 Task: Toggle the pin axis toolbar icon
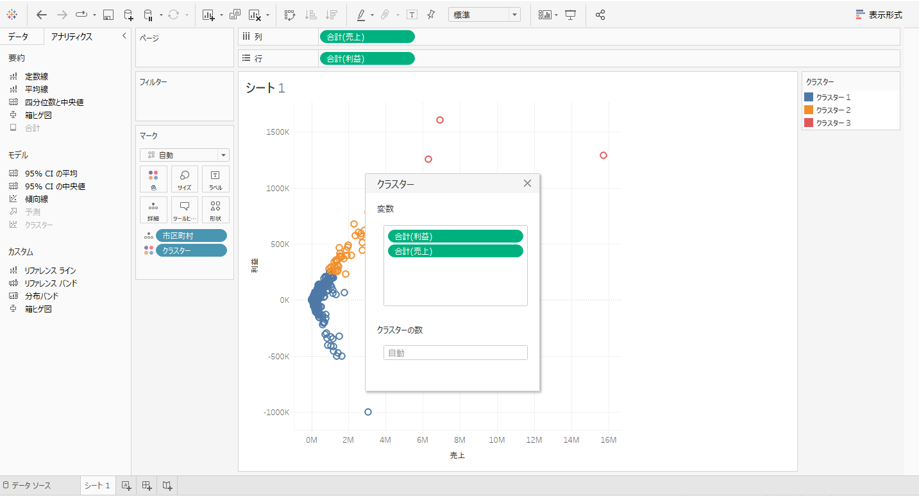point(431,15)
